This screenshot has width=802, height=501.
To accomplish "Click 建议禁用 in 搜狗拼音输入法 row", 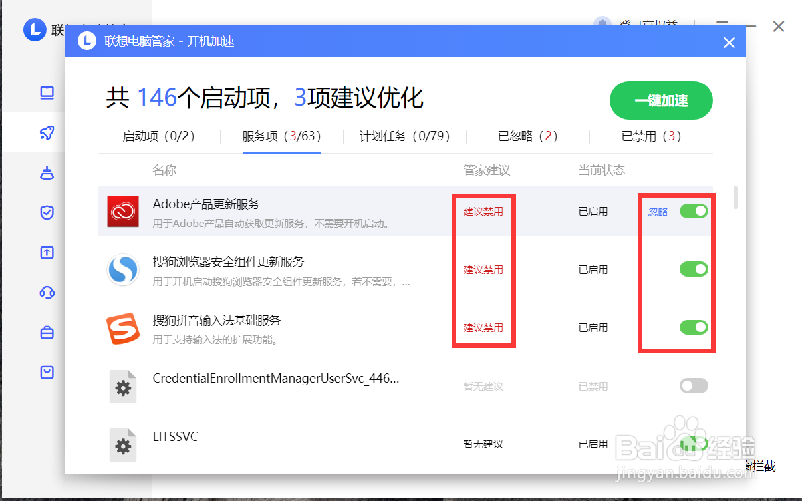I will [483, 328].
